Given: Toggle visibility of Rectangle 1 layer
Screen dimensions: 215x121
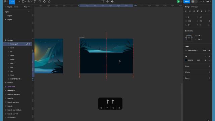Looking at the screenshot, I should point(29,44).
